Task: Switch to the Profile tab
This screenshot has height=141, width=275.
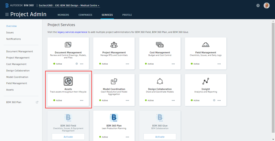Action: [127, 15]
